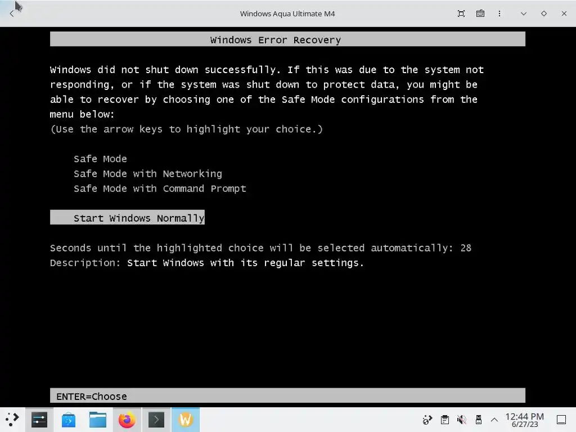Open the application launcher in the taskbar
Screen dimensions: 576x432
12,420
